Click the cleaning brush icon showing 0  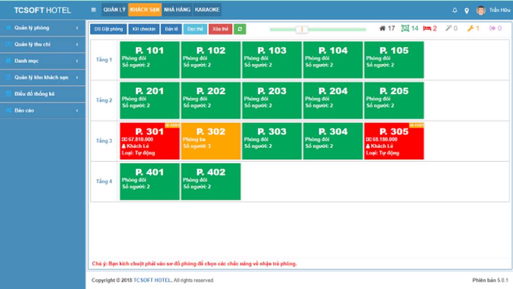pyautogui.click(x=449, y=28)
